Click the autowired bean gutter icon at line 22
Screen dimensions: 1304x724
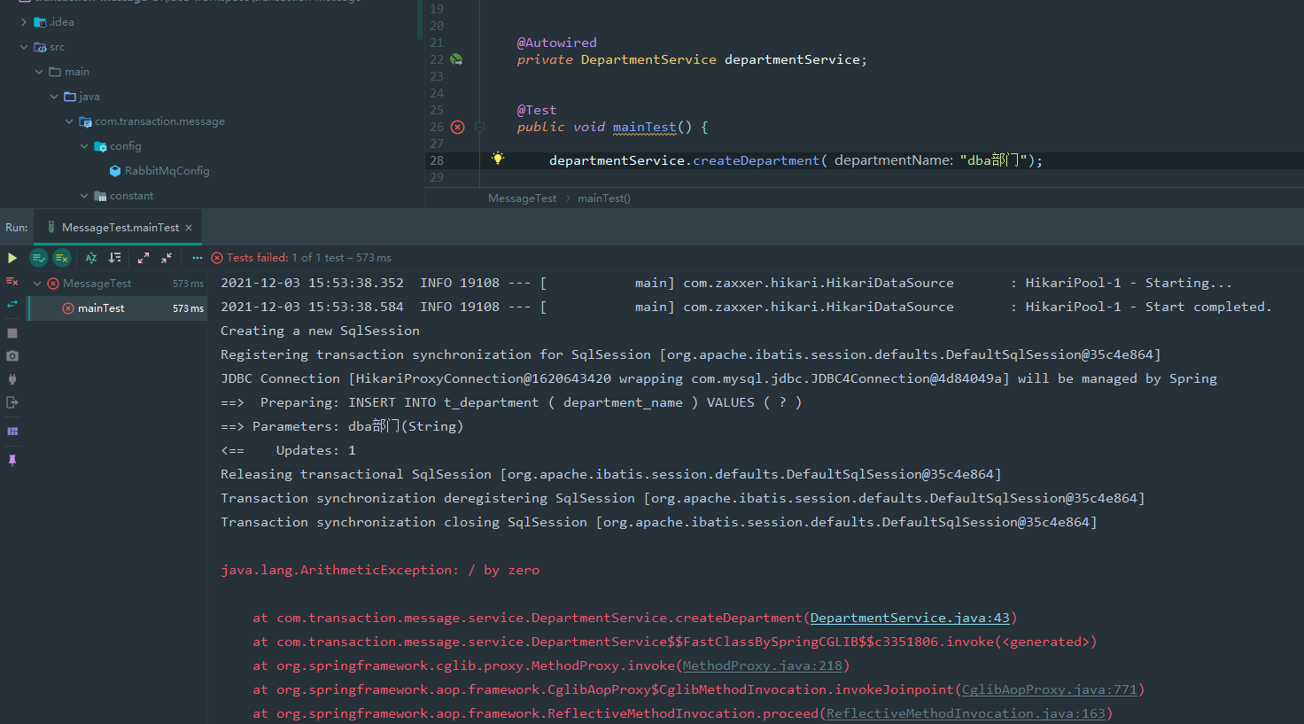[456, 59]
